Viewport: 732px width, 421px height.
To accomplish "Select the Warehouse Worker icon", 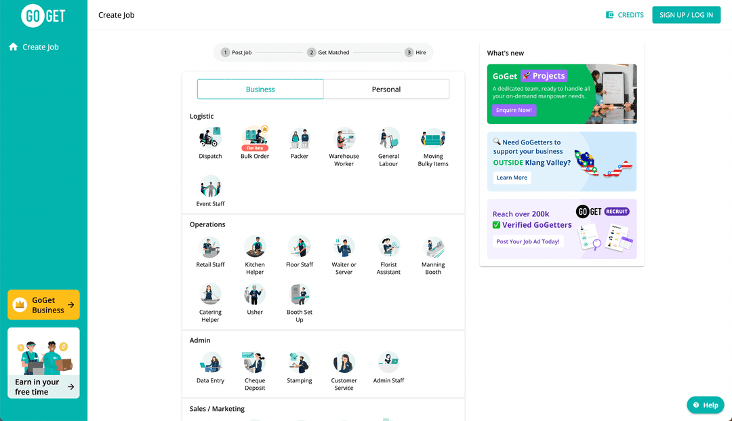I will (x=344, y=138).
